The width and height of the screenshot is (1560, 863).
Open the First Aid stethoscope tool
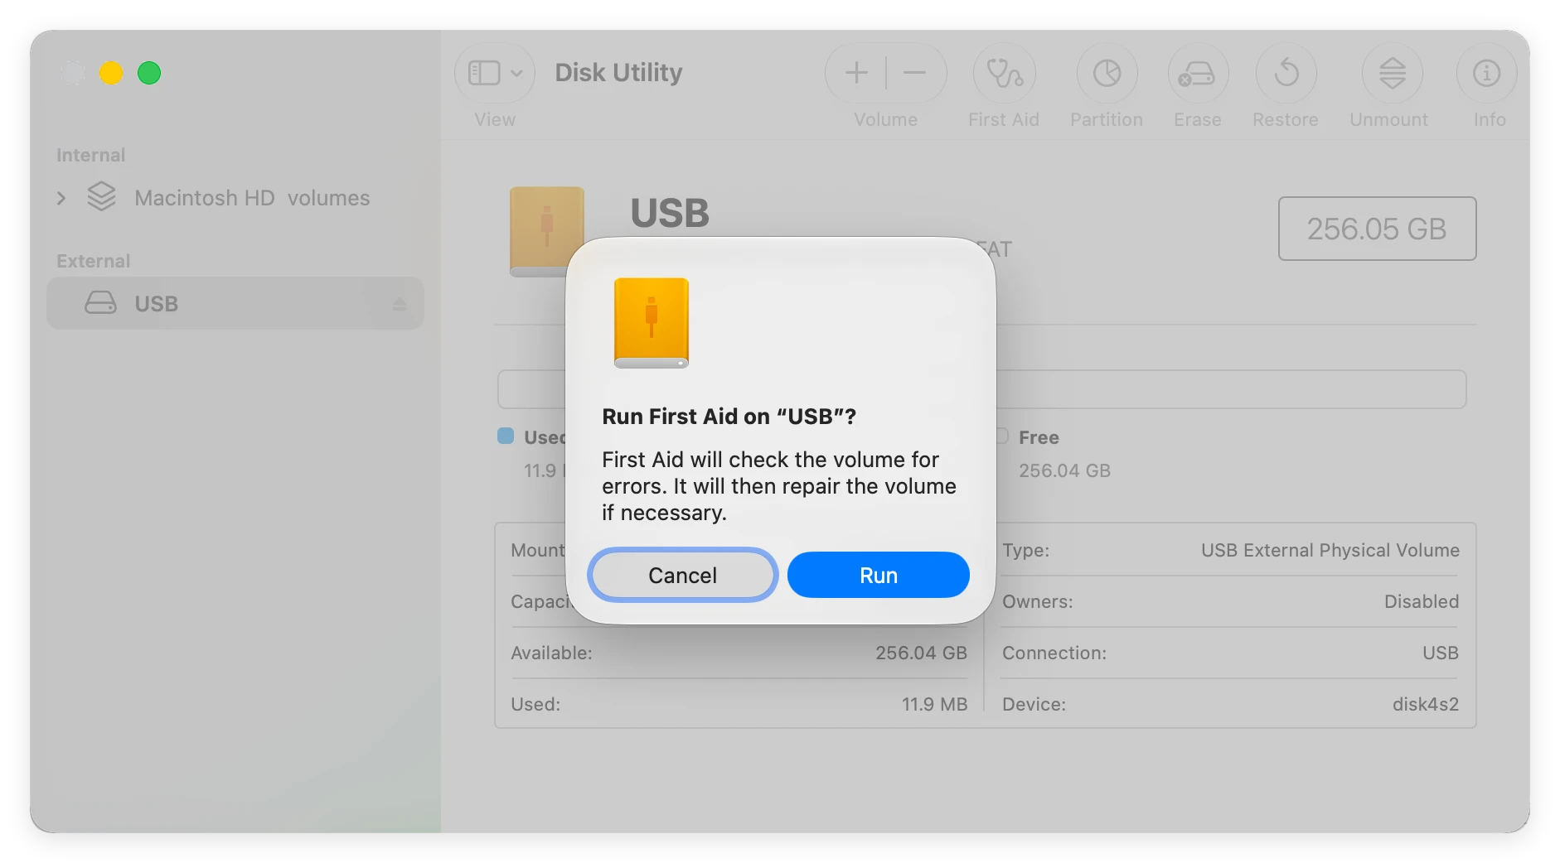click(x=1004, y=73)
